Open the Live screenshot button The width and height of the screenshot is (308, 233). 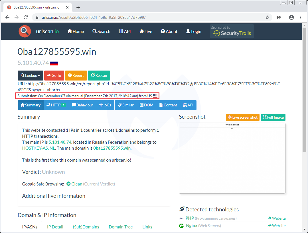tap(242, 117)
